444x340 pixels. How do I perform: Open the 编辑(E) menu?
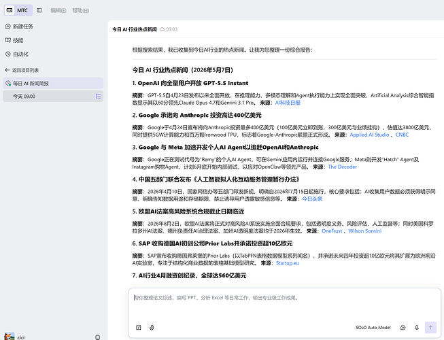click(x=58, y=10)
